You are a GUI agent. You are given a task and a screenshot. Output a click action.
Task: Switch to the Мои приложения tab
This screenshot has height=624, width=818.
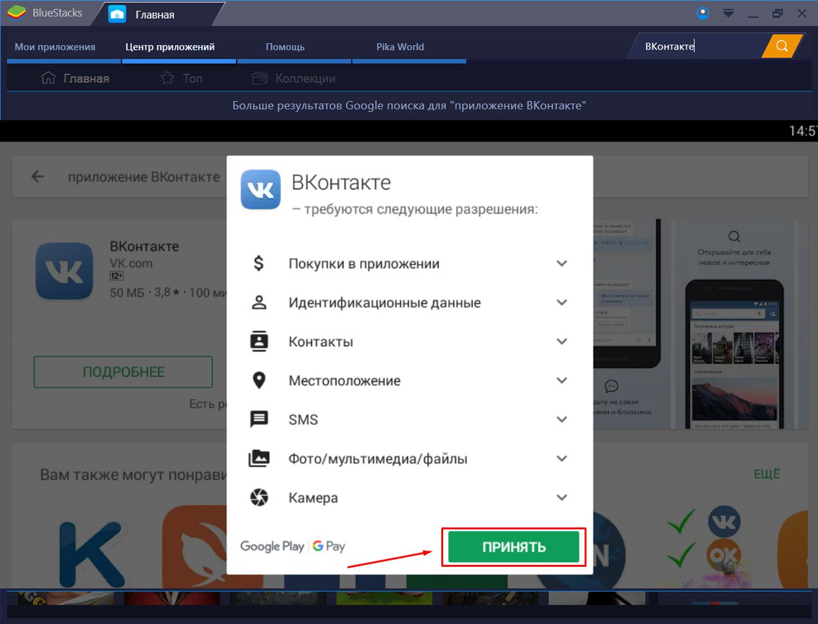(55, 47)
